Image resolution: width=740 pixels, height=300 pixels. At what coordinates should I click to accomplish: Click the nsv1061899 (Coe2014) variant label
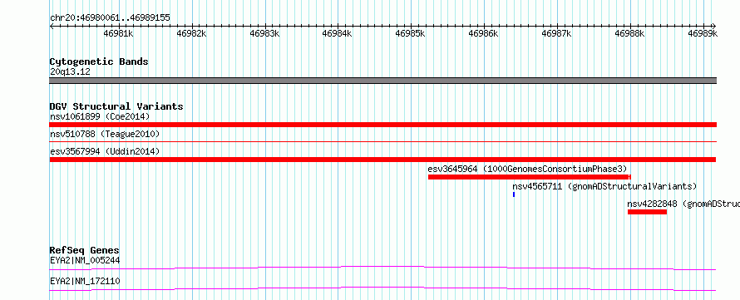click(x=100, y=116)
